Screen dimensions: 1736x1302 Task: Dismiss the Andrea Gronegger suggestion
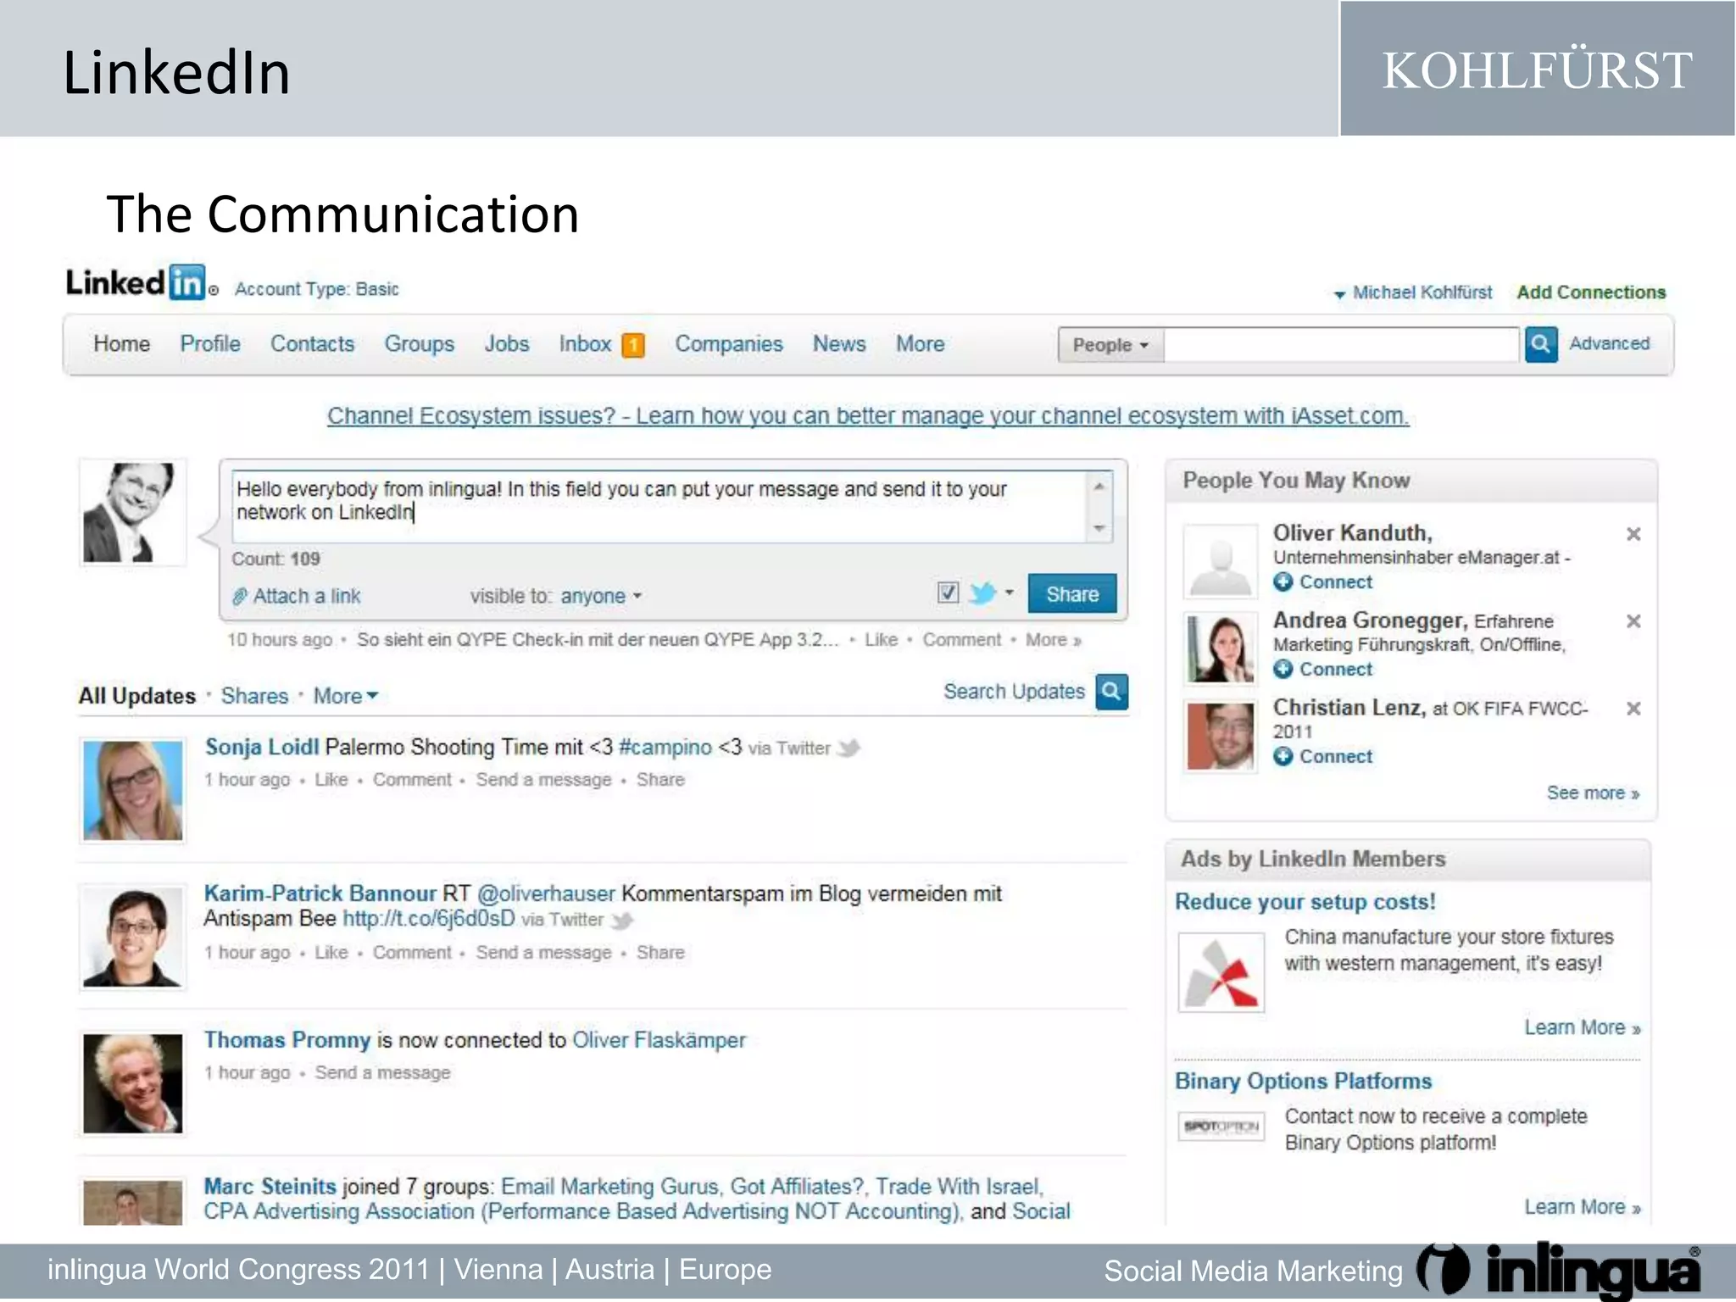pyautogui.click(x=1633, y=621)
